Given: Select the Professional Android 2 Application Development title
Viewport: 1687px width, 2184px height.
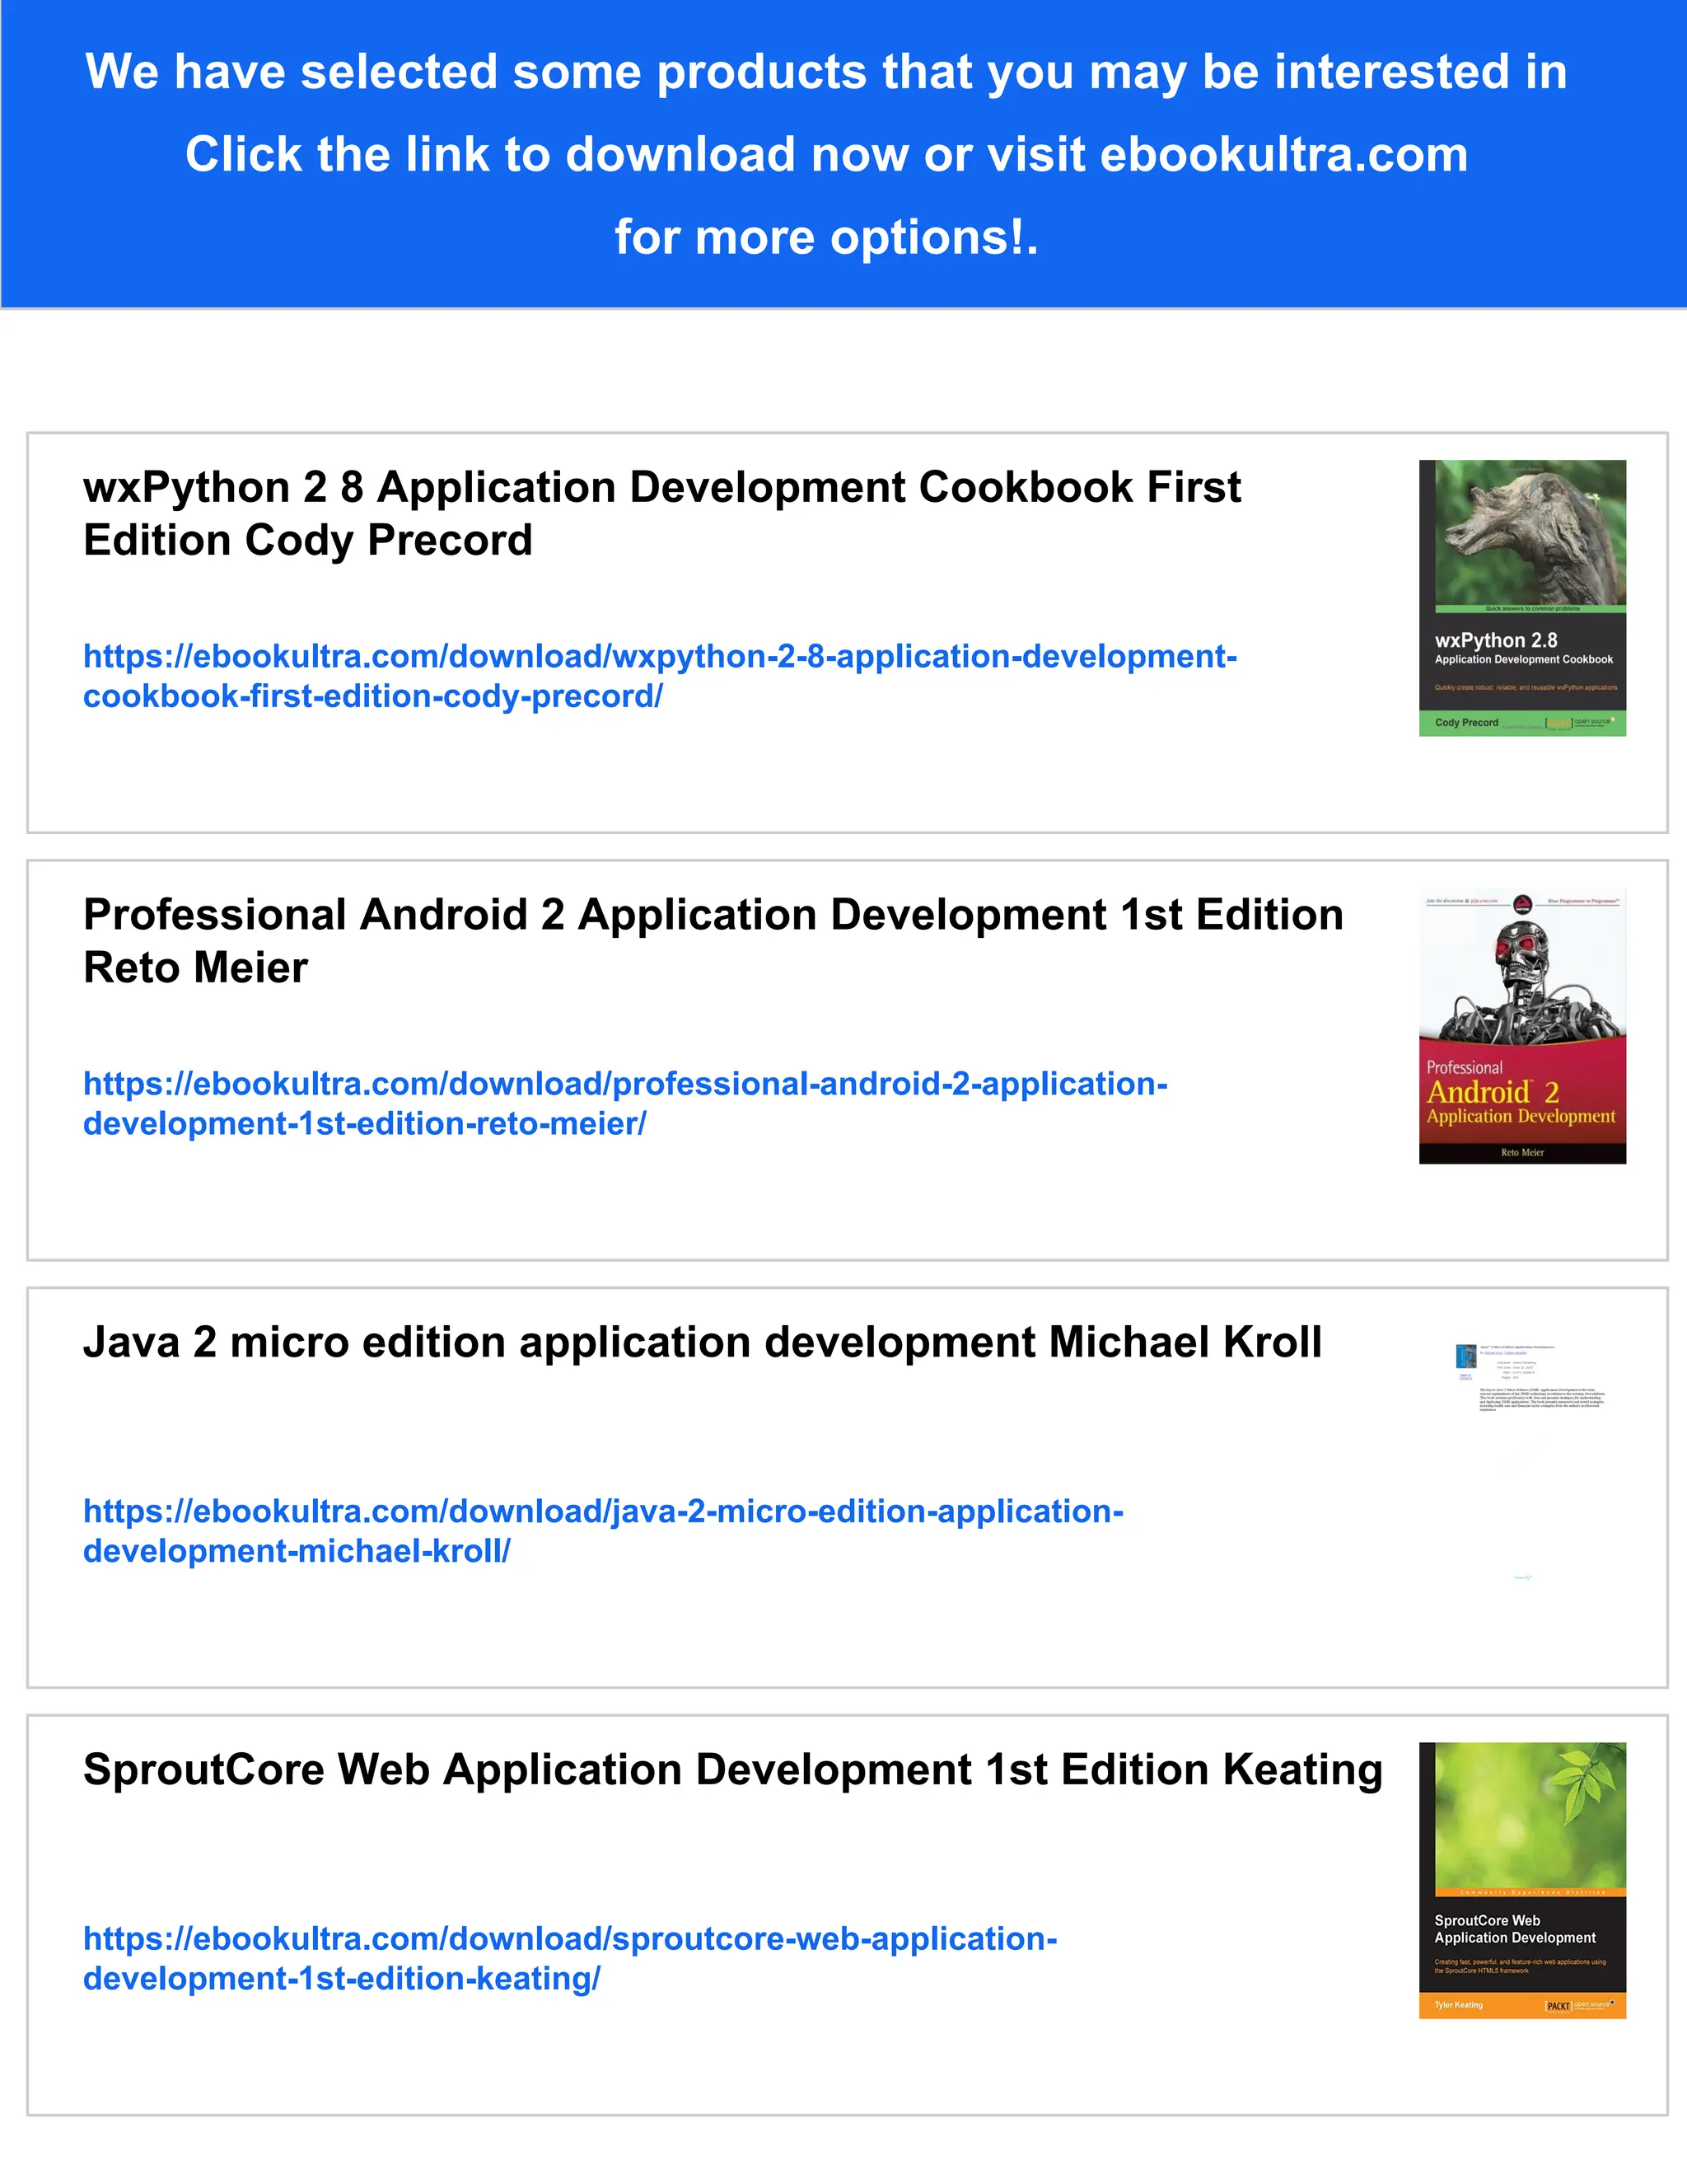Looking at the screenshot, I should [x=713, y=941].
